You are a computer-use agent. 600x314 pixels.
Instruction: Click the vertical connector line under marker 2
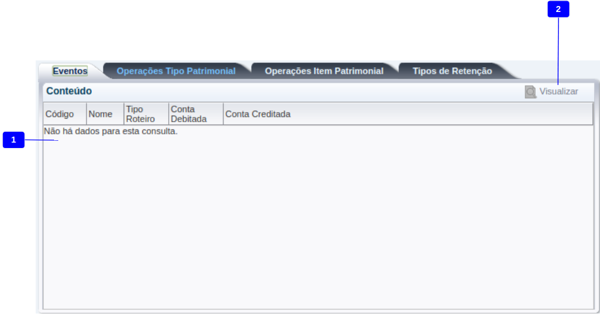559,48
